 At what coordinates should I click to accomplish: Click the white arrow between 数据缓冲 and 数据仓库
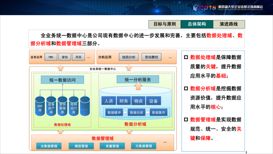pos(125,112)
